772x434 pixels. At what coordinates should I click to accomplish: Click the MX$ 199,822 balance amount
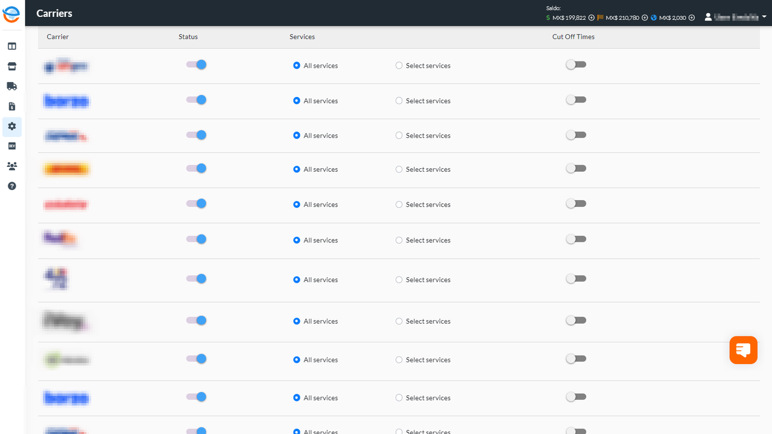[569, 18]
